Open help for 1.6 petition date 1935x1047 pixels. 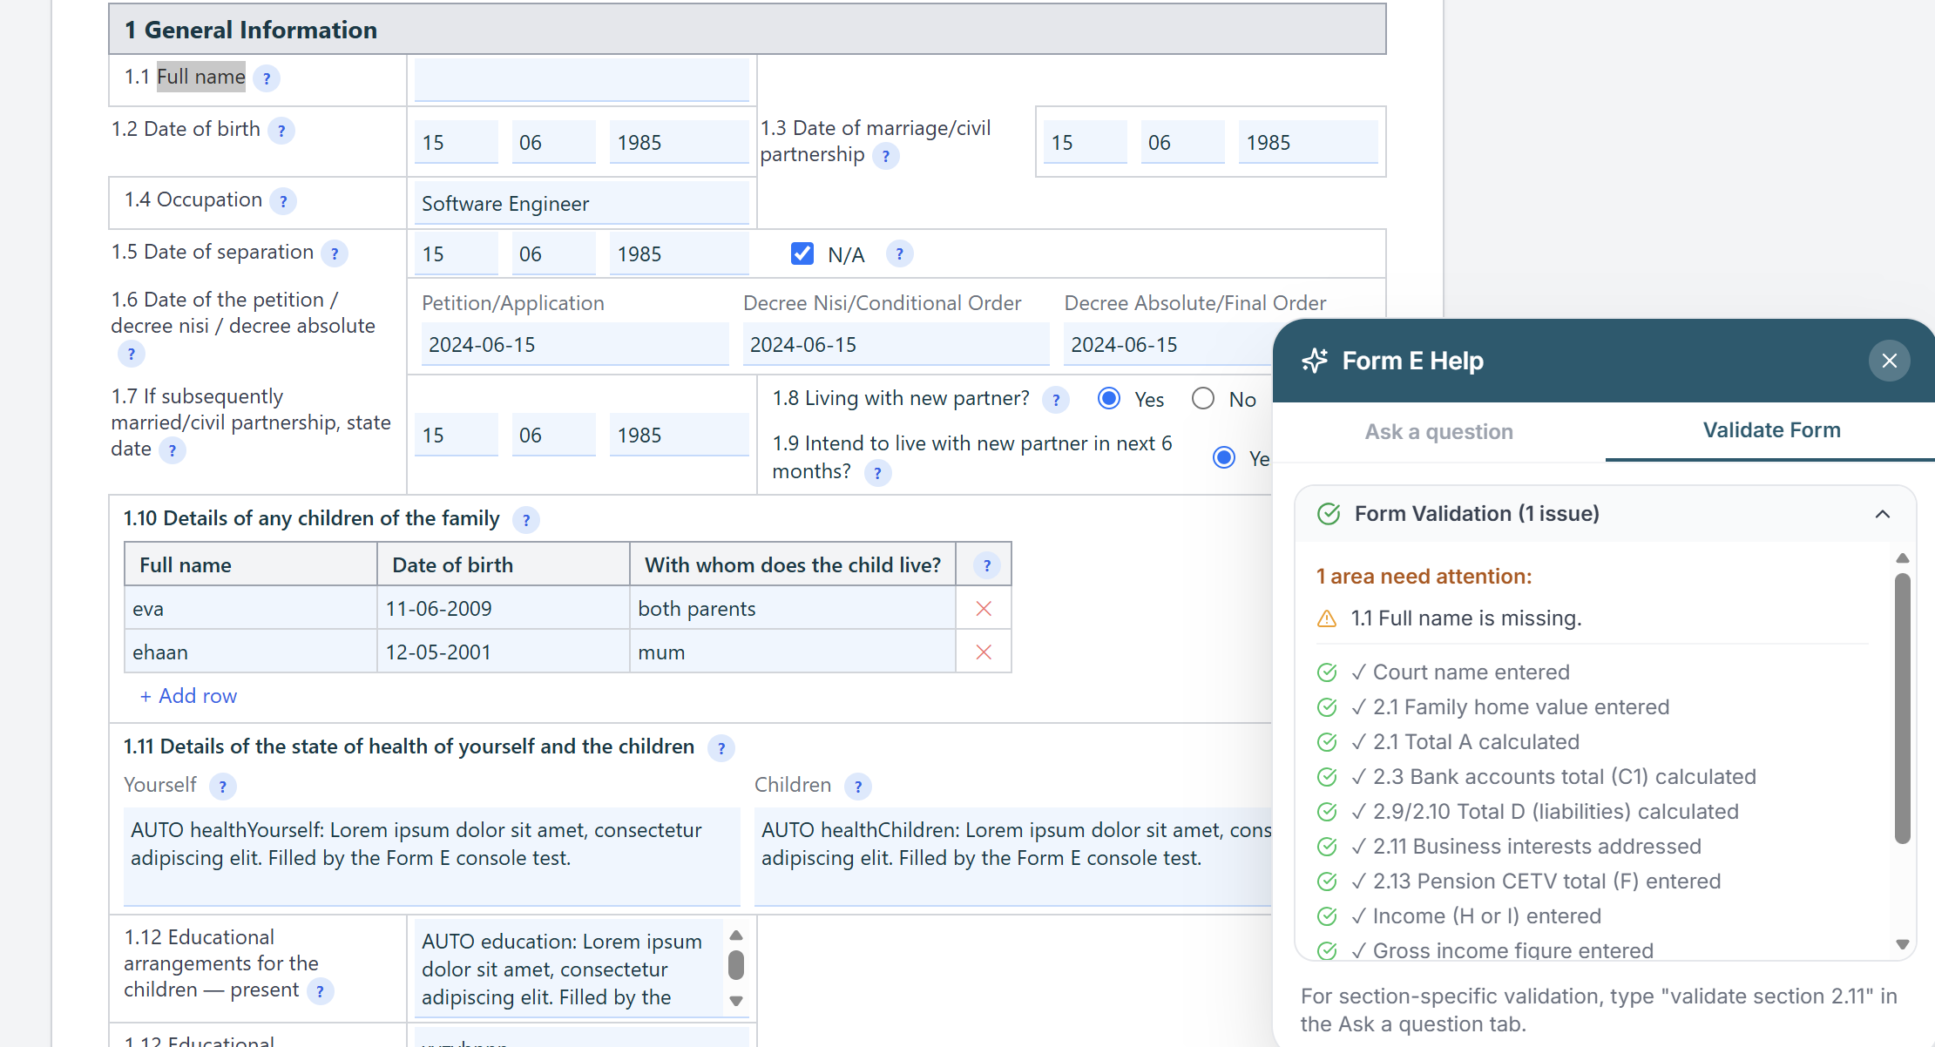(132, 354)
